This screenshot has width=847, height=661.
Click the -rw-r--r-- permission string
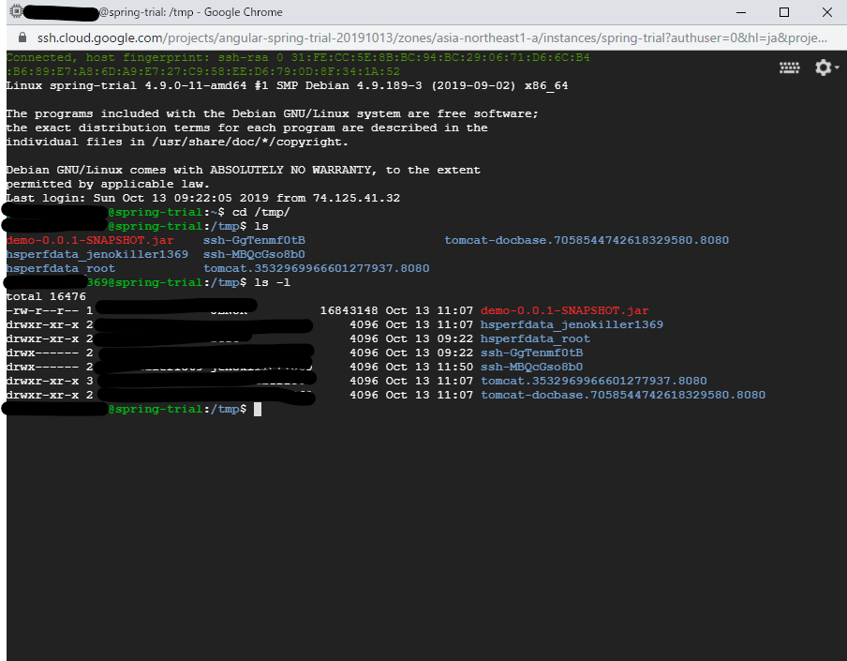pyautogui.click(x=42, y=310)
